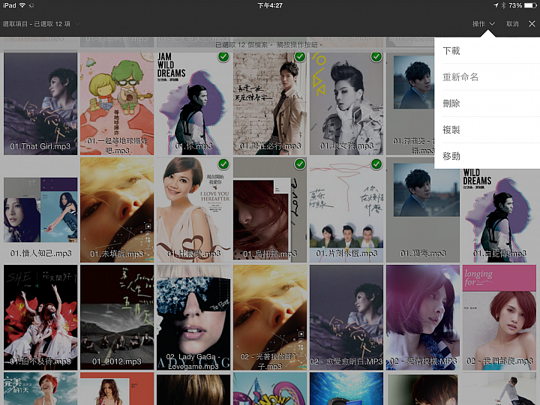Select the 完美的1天 album cover thumbnail
This screenshot has height=405, width=540.
point(40,388)
